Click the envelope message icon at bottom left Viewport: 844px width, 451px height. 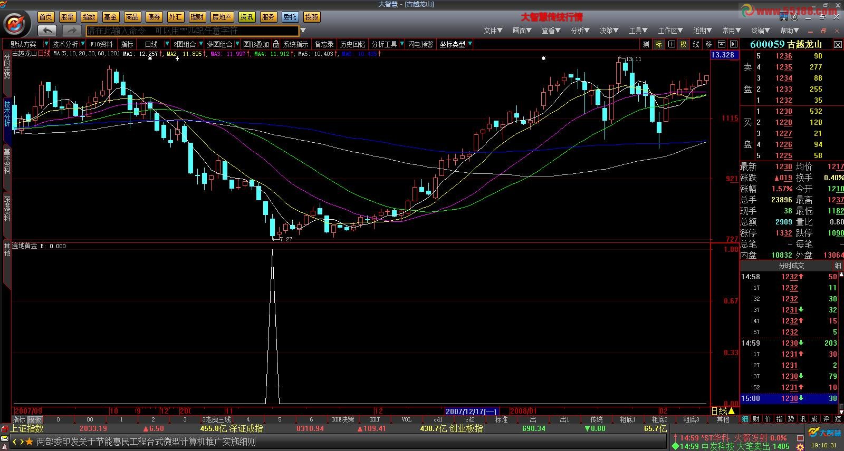[x=5, y=439]
